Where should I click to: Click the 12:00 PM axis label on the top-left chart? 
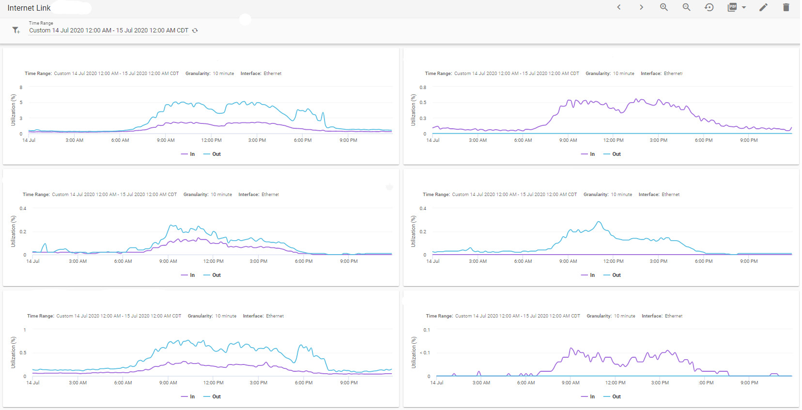(211, 140)
